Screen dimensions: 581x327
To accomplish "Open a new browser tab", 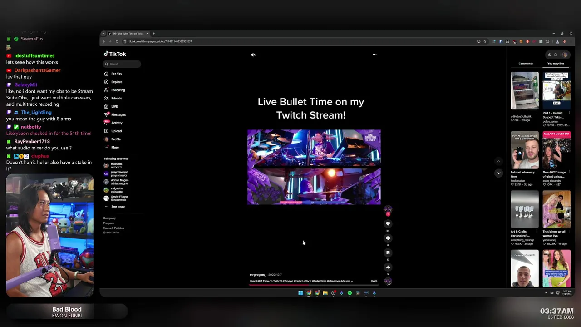I will (153, 33).
